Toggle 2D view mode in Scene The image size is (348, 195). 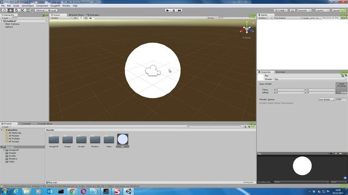(75, 18)
